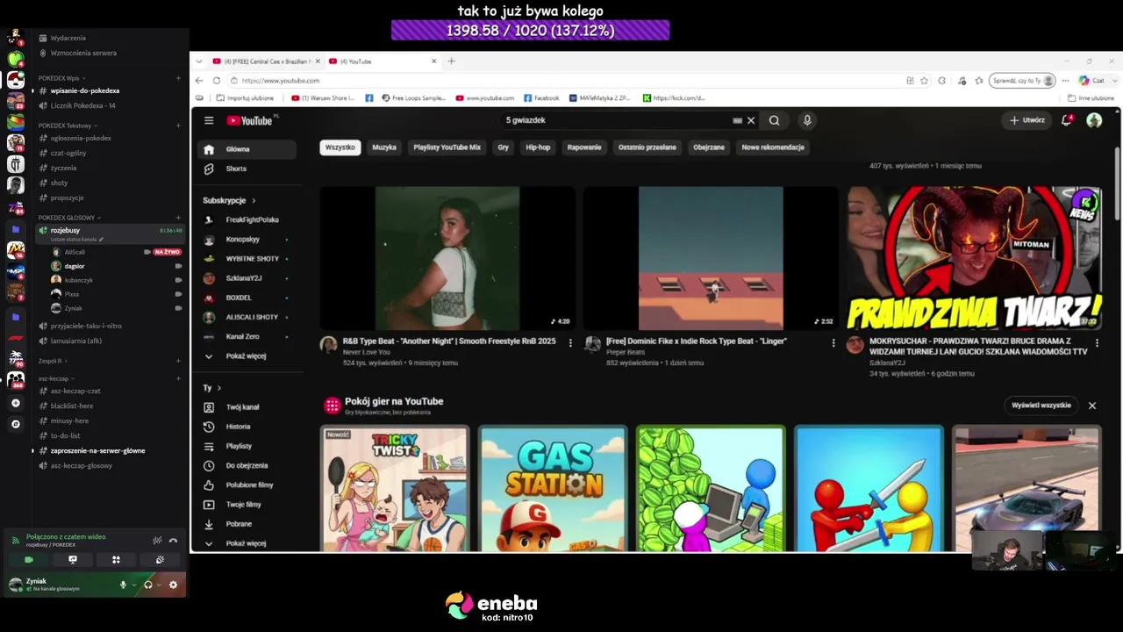Open YouTube notifications bell
This screenshot has width=1123, height=632.
point(1067,120)
